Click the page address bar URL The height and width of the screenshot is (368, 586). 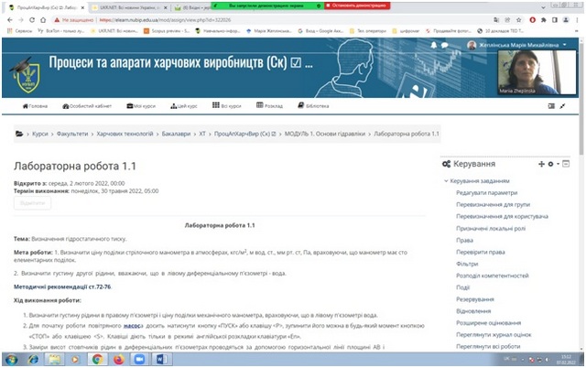[x=165, y=20]
